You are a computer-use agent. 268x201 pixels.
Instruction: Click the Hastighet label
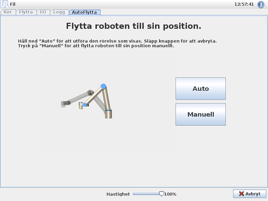coord(118,194)
